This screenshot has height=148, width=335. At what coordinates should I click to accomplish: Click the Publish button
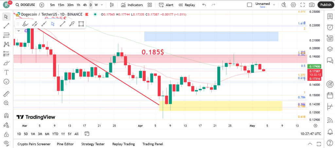[326, 5]
